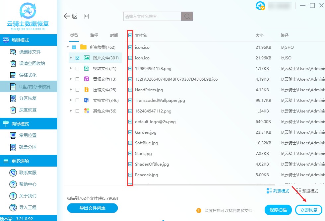
Task: Enable the 视频文件(21) checkbox
Action: click(78, 68)
